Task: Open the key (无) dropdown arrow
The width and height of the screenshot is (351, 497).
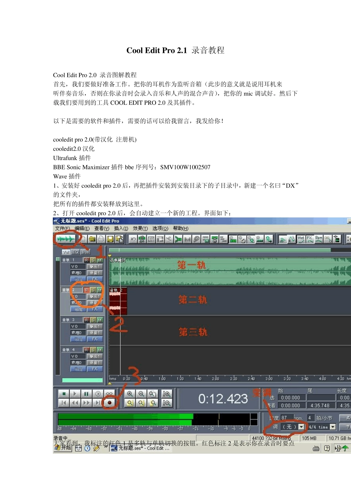Action: click(301, 427)
